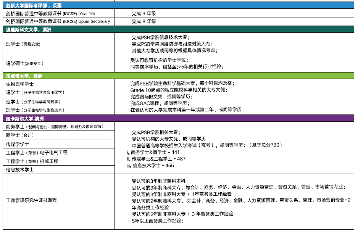Select the 信息技术学士 course cell
This screenshot has height=232, width=358.
tap(59, 170)
